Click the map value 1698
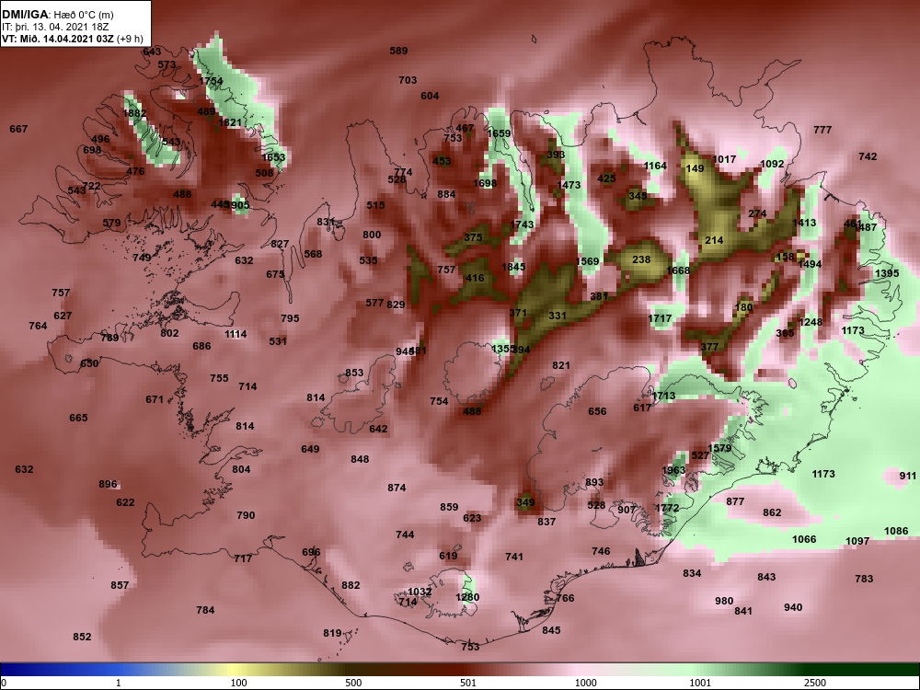The image size is (920, 690). point(485,184)
